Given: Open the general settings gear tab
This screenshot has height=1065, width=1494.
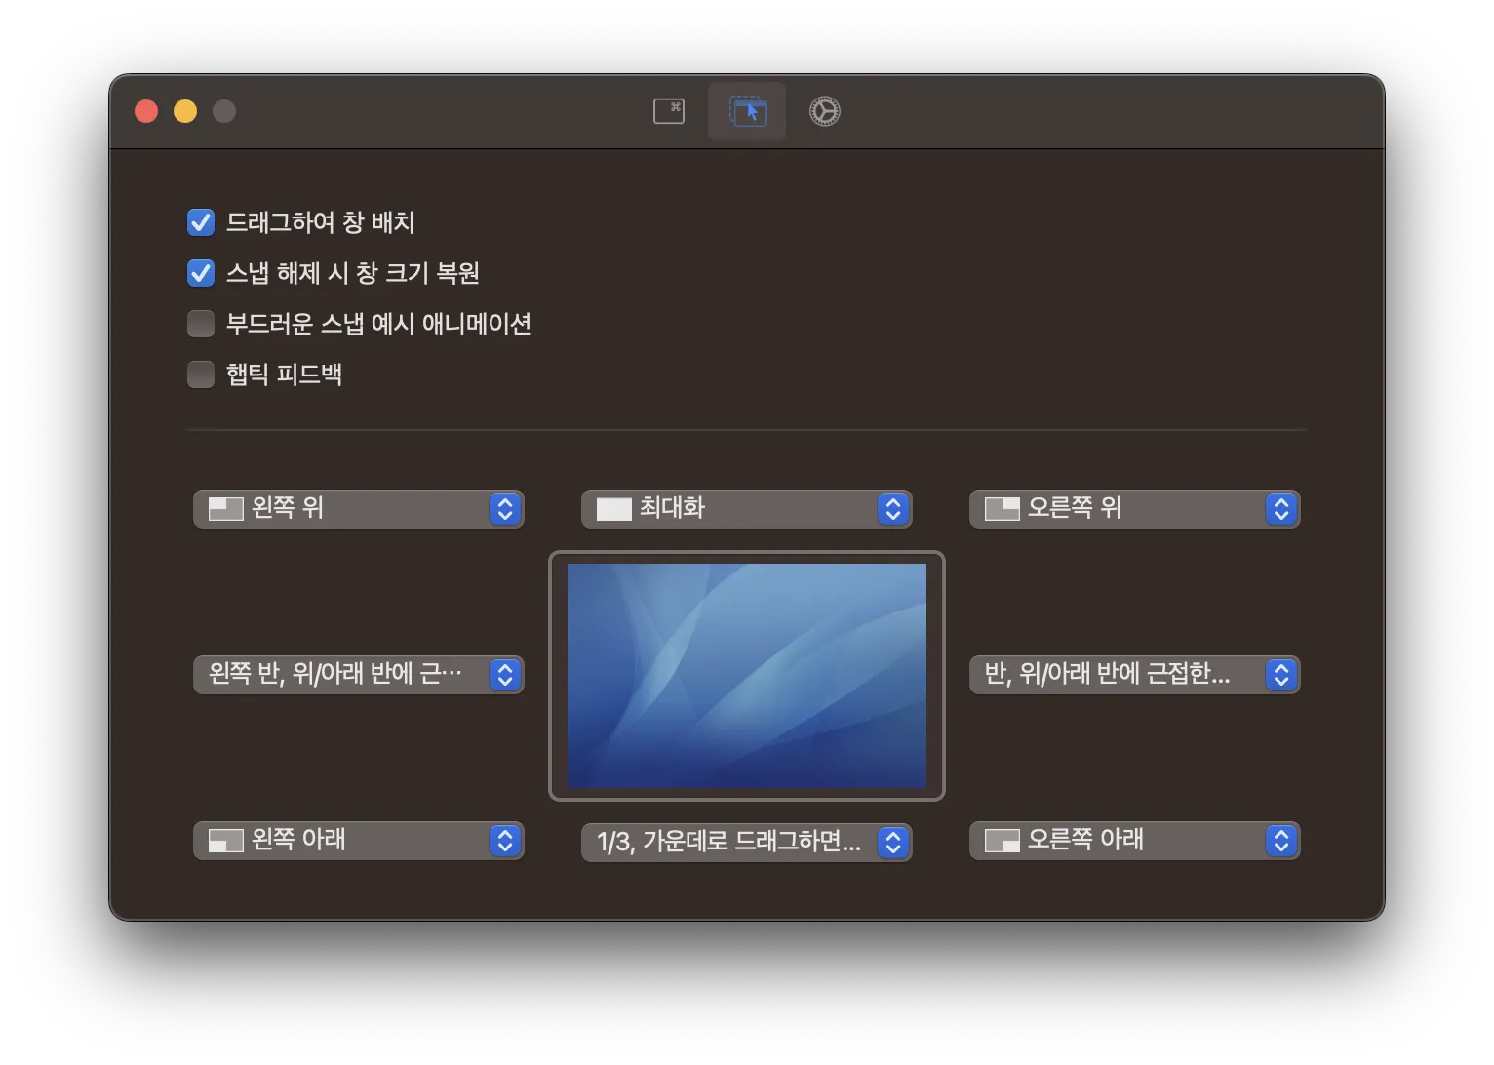Looking at the screenshot, I should (x=825, y=111).
